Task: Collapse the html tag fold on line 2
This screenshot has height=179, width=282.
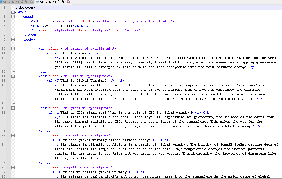Action: [x=13, y=12]
